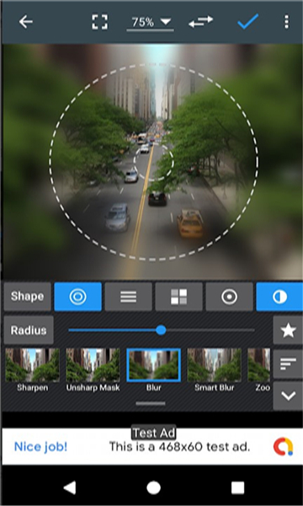Choose the Sharpen filter thumbnail
The width and height of the screenshot is (303, 506).
[x=32, y=370]
